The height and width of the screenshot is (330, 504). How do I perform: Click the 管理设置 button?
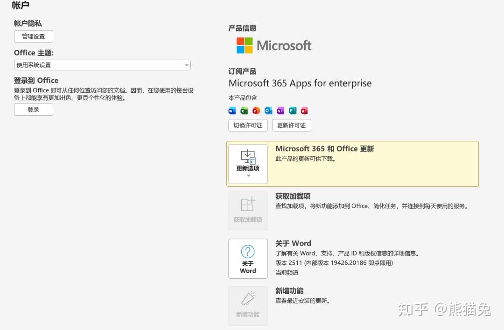click(x=34, y=36)
